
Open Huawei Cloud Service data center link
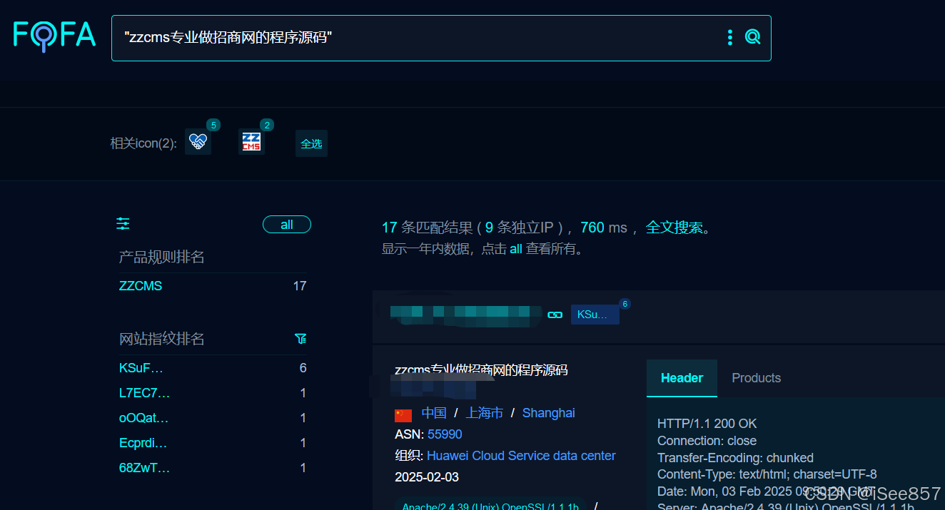pos(521,456)
